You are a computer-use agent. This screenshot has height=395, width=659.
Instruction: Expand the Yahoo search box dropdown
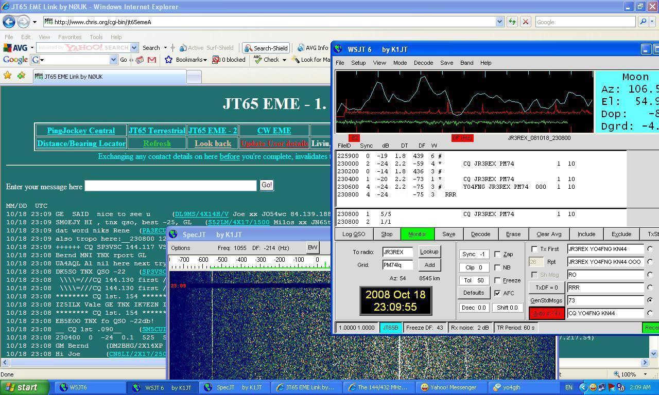tap(134, 48)
